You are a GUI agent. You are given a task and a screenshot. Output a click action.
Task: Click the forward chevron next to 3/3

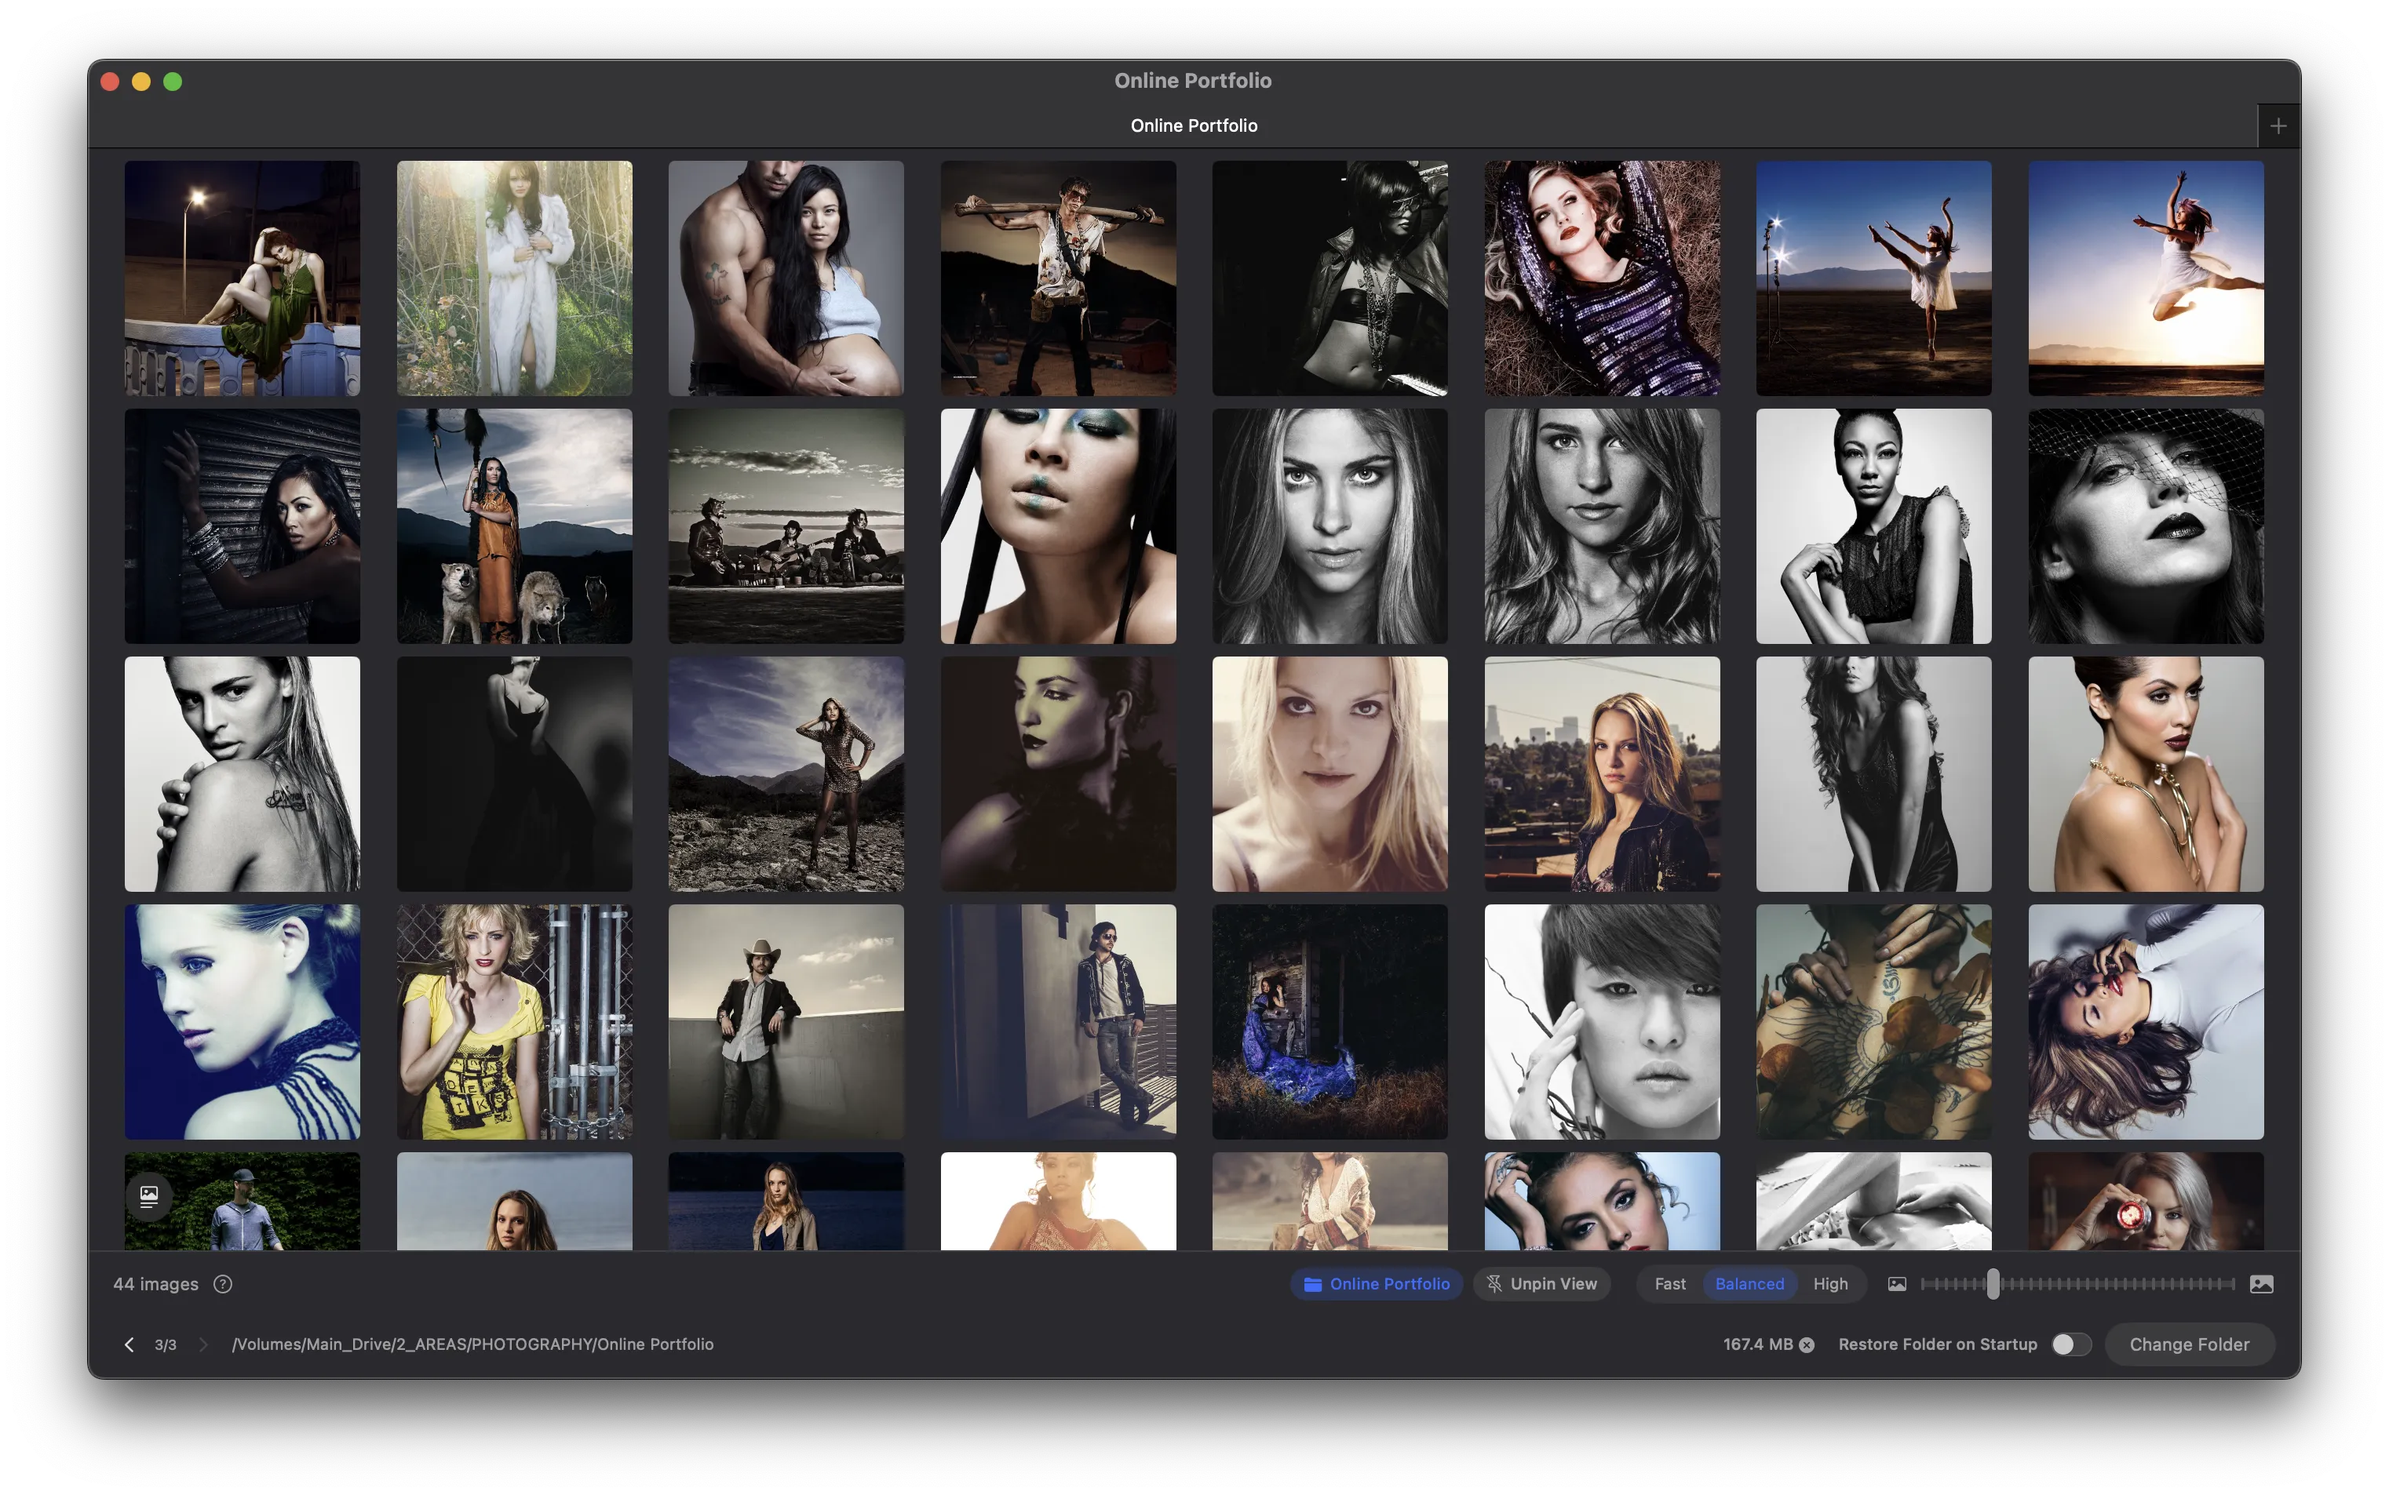[x=204, y=1344]
